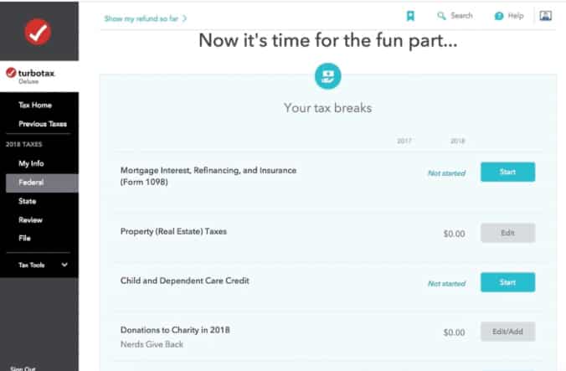
Task: Open the Tax Tools menu
Action: tap(32, 265)
